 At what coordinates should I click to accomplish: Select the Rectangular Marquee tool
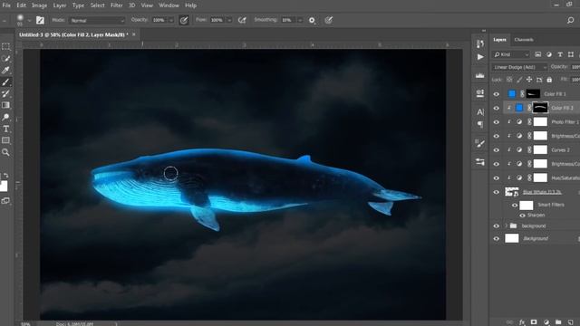(x=5, y=46)
